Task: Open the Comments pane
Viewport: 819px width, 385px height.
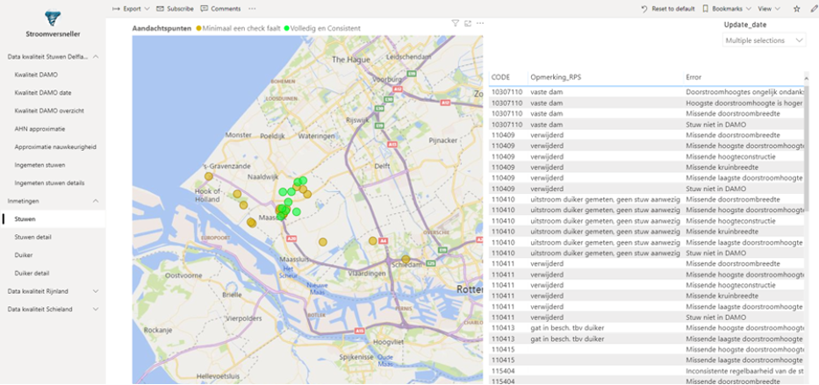Action: pyautogui.click(x=220, y=9)
